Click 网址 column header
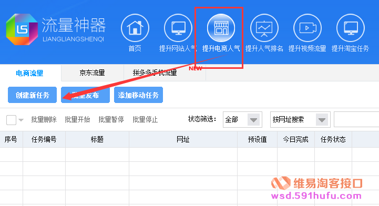 [183, 139]
